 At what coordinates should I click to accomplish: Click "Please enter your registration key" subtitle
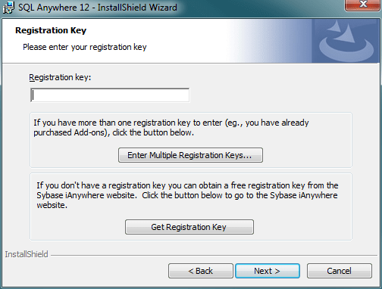(x=85, y=47)
